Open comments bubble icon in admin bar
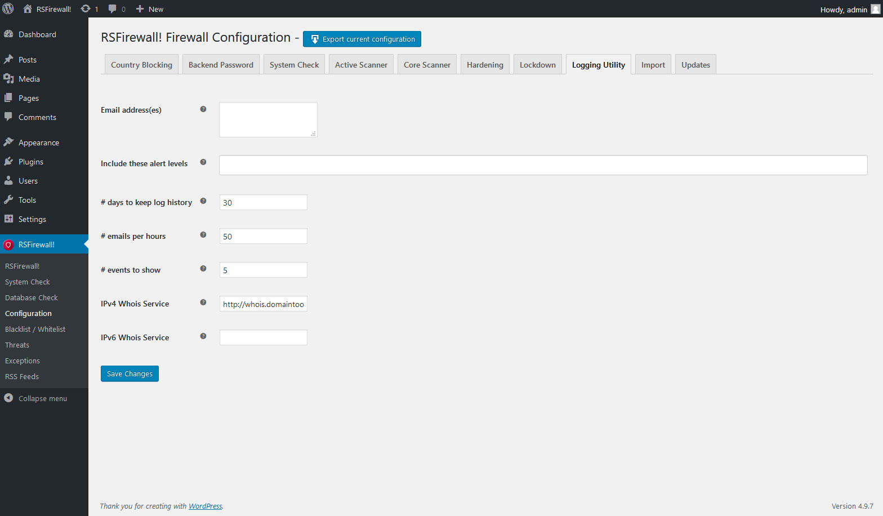Image resolution: width=883 pixels, height=516 pixels. pos(113,9)
